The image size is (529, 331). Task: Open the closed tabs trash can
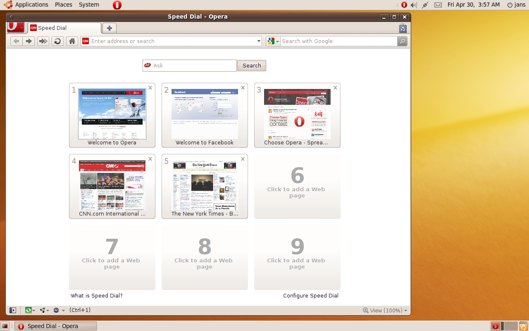pos(403,28)
